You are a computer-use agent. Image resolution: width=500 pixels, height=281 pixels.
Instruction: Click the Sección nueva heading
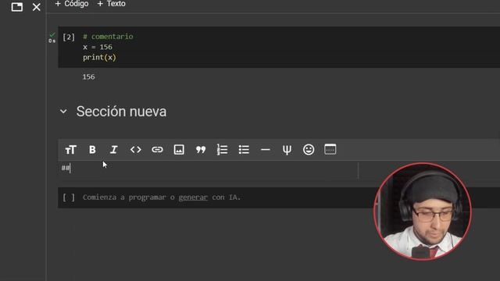pyautogui.click(x=121, y=112)
